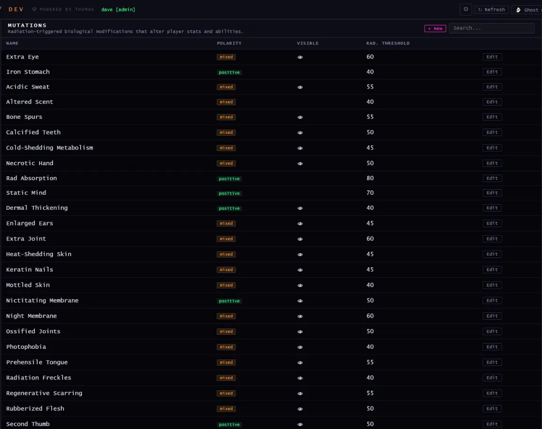Click mixed badge on Necrotic Hand row
Screen dimensions: 542x429
[x=226, y=163]
